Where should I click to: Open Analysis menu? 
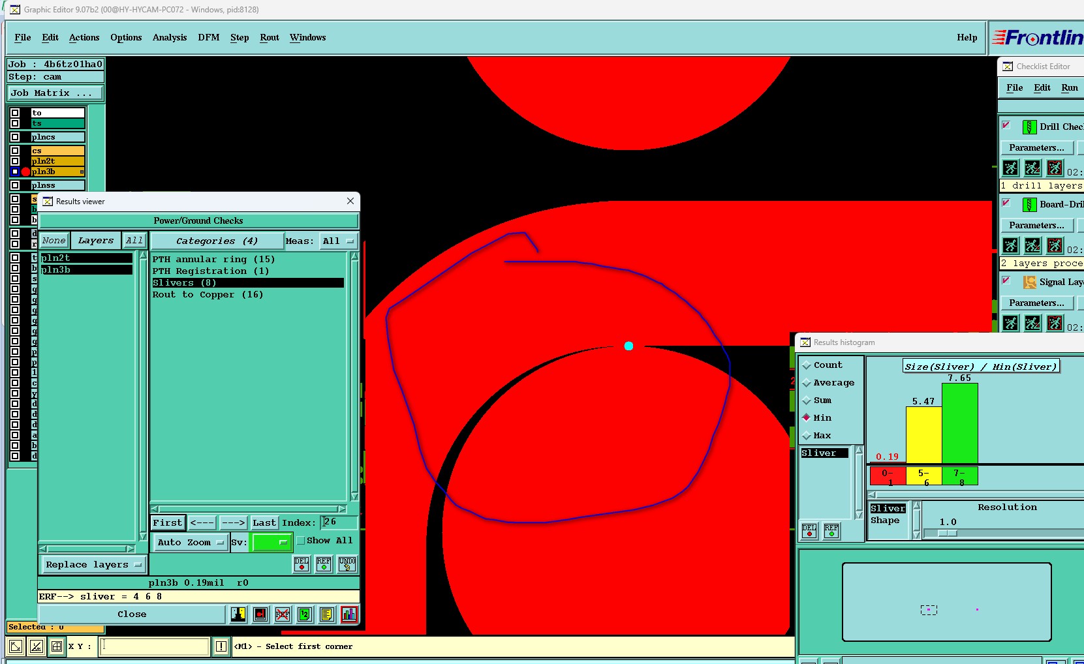point(170,38)
